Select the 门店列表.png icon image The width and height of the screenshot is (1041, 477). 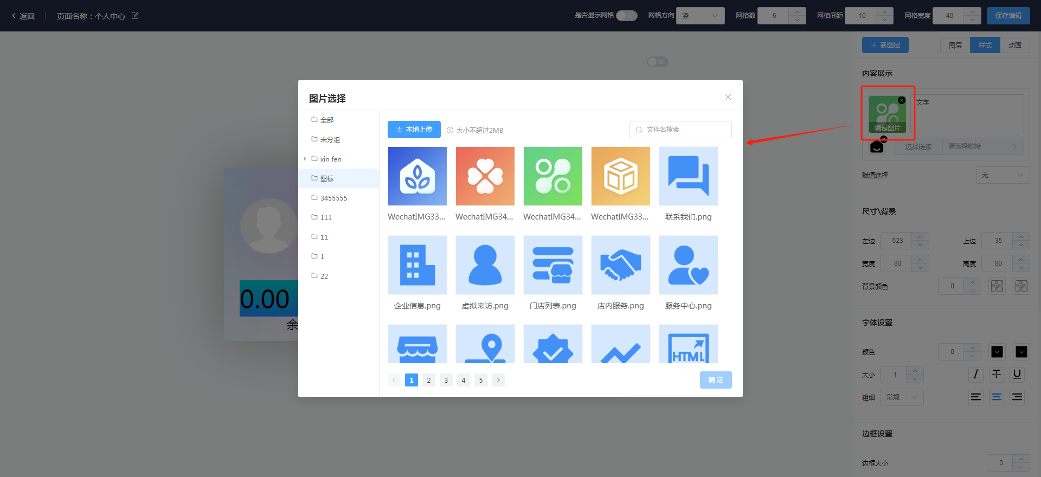[x=552, y=265]
